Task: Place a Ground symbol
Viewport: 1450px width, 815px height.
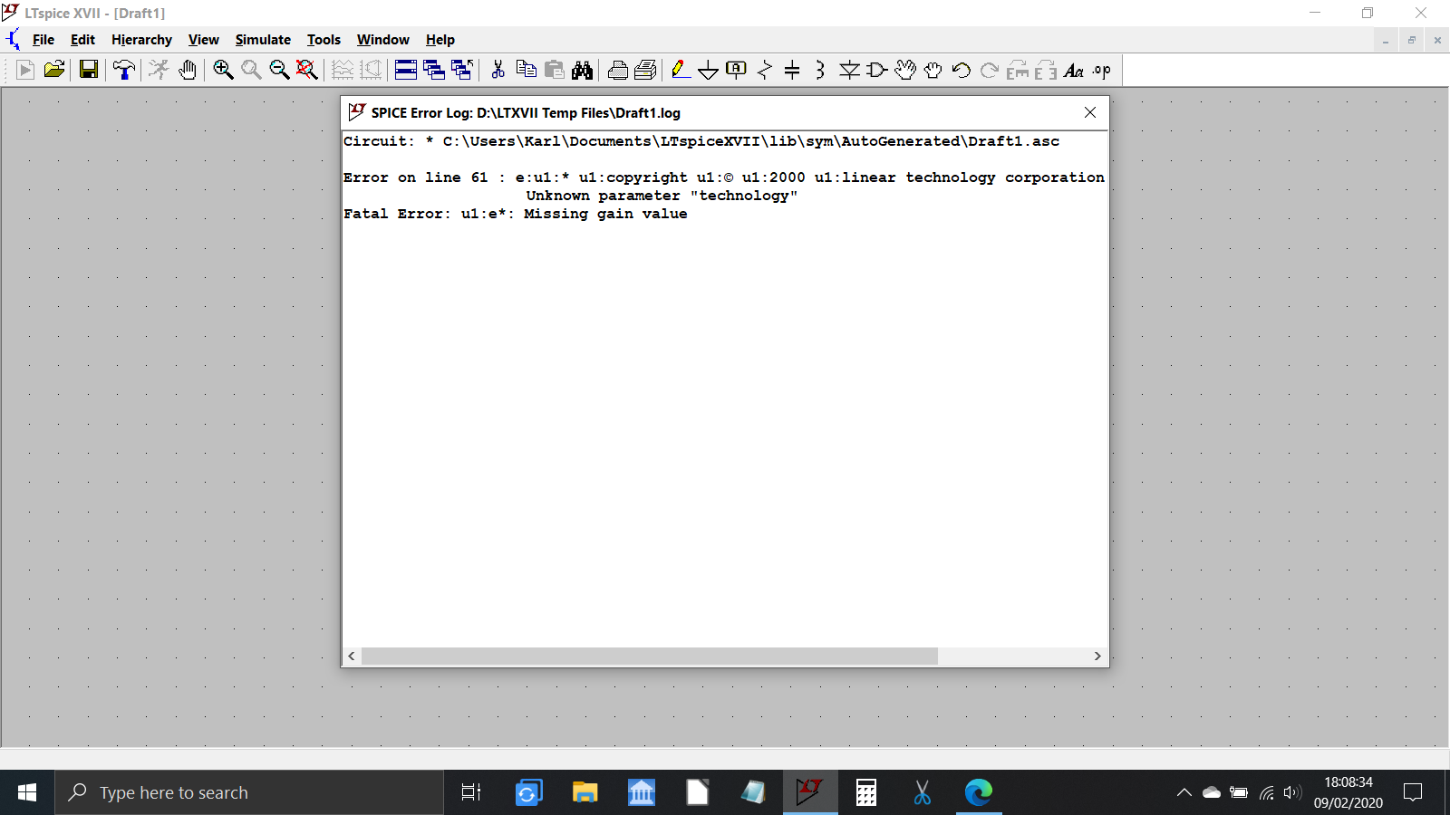Action: click(709, 70)
